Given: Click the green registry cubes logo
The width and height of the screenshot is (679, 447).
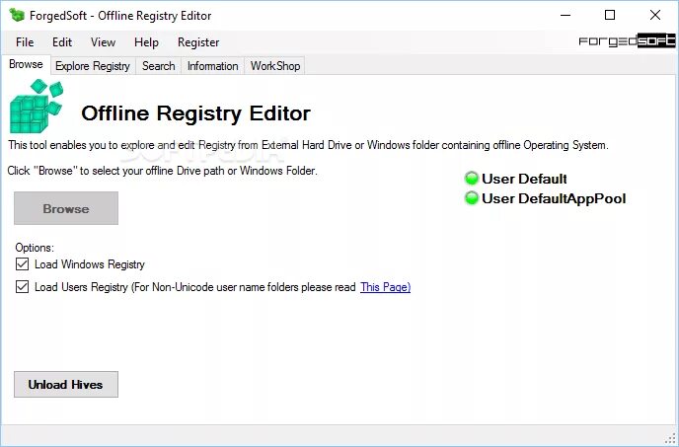Looking at the screenshot, I should [x=37, y=107].
